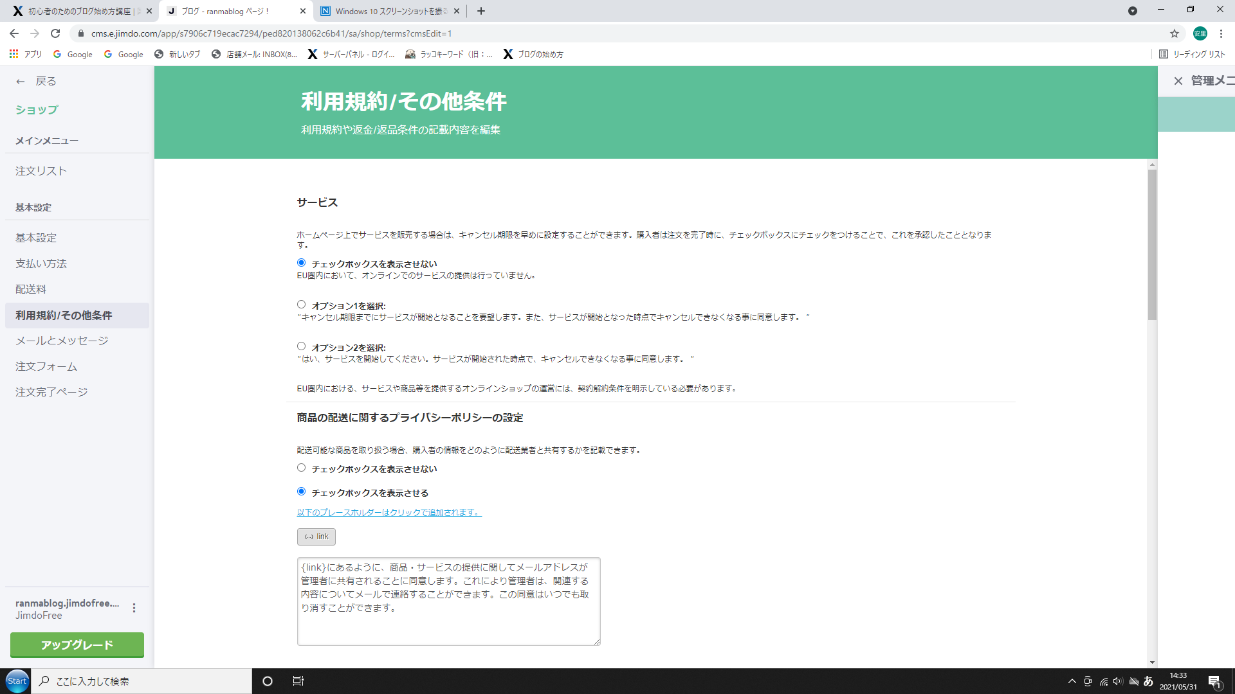Open the tab search dropdown arrow
The image size is (1235, 694).
1133,11
